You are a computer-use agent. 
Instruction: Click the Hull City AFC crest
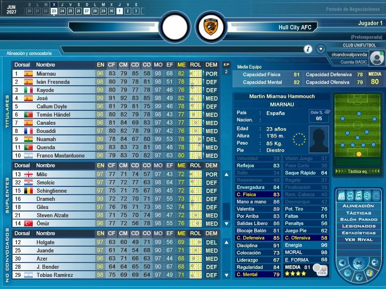[x=211, y=27]
